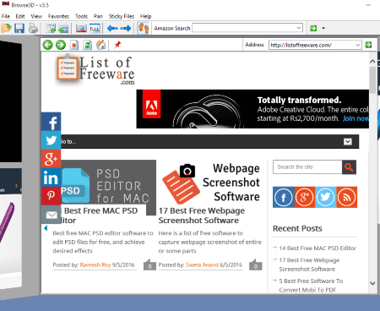Click the browser Home icon
The image size is (380, 311).
coord(101,45)
